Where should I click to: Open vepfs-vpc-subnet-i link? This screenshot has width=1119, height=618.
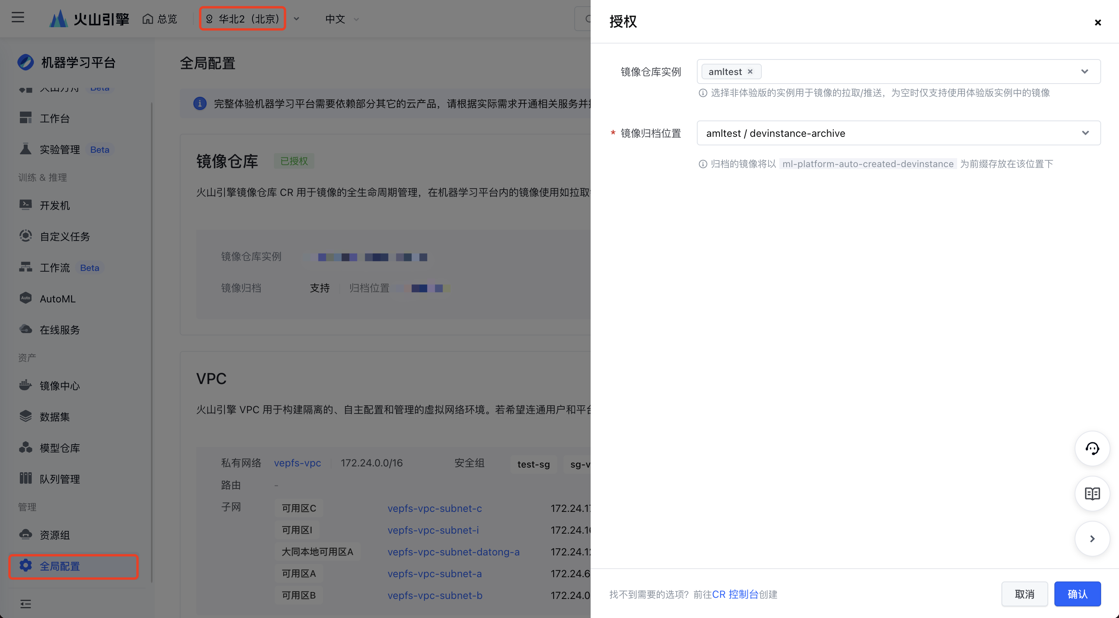pos(433,530)
